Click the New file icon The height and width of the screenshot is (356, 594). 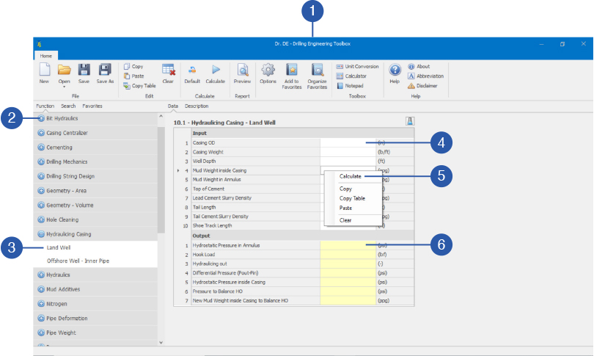click(44, 70)
